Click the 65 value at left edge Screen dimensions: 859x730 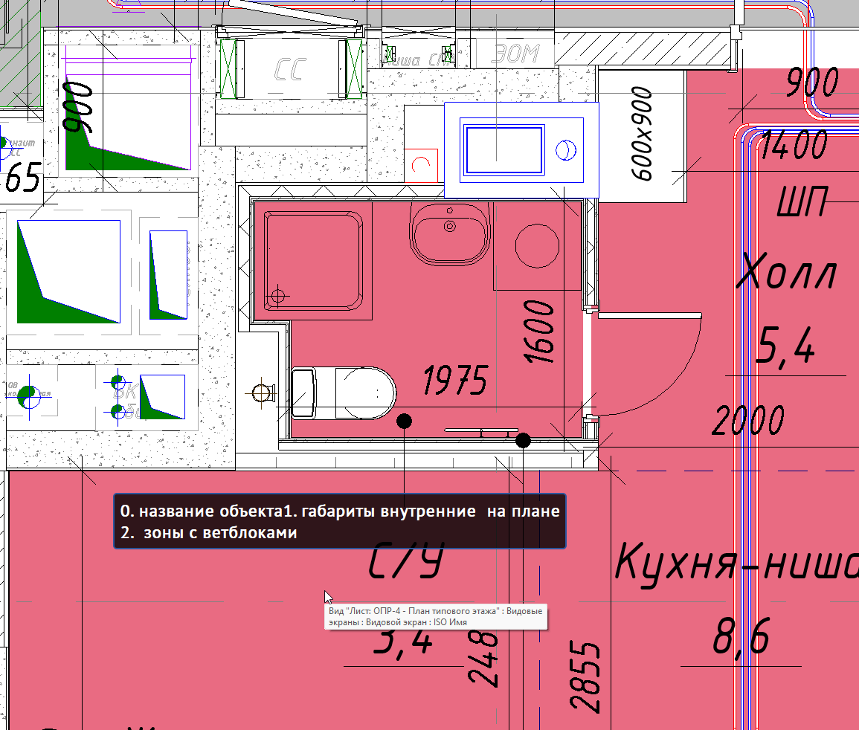(23, 178)
